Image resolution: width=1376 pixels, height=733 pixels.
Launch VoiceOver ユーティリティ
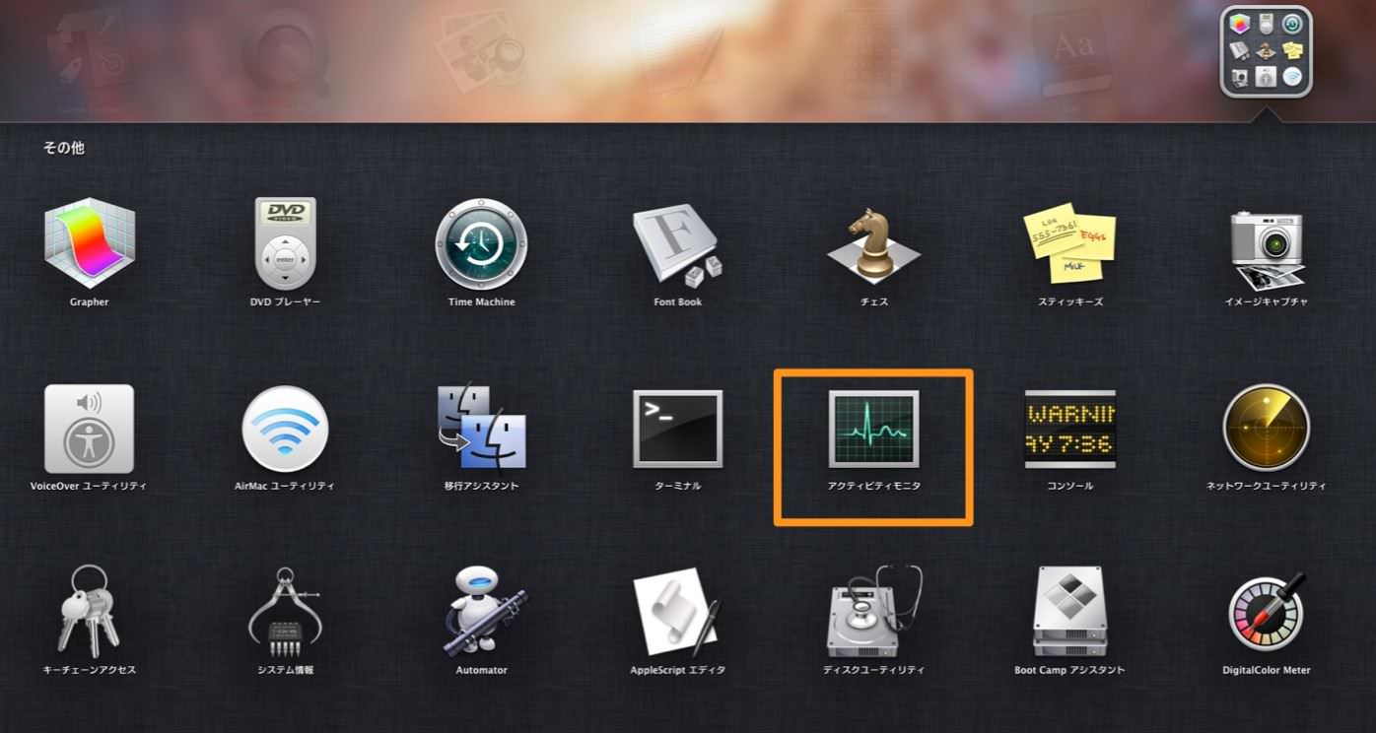pos(89,429)
